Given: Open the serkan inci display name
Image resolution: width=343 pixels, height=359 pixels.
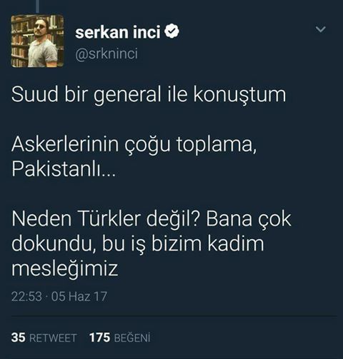Looking at the screenshot, I should click(118, 32).
